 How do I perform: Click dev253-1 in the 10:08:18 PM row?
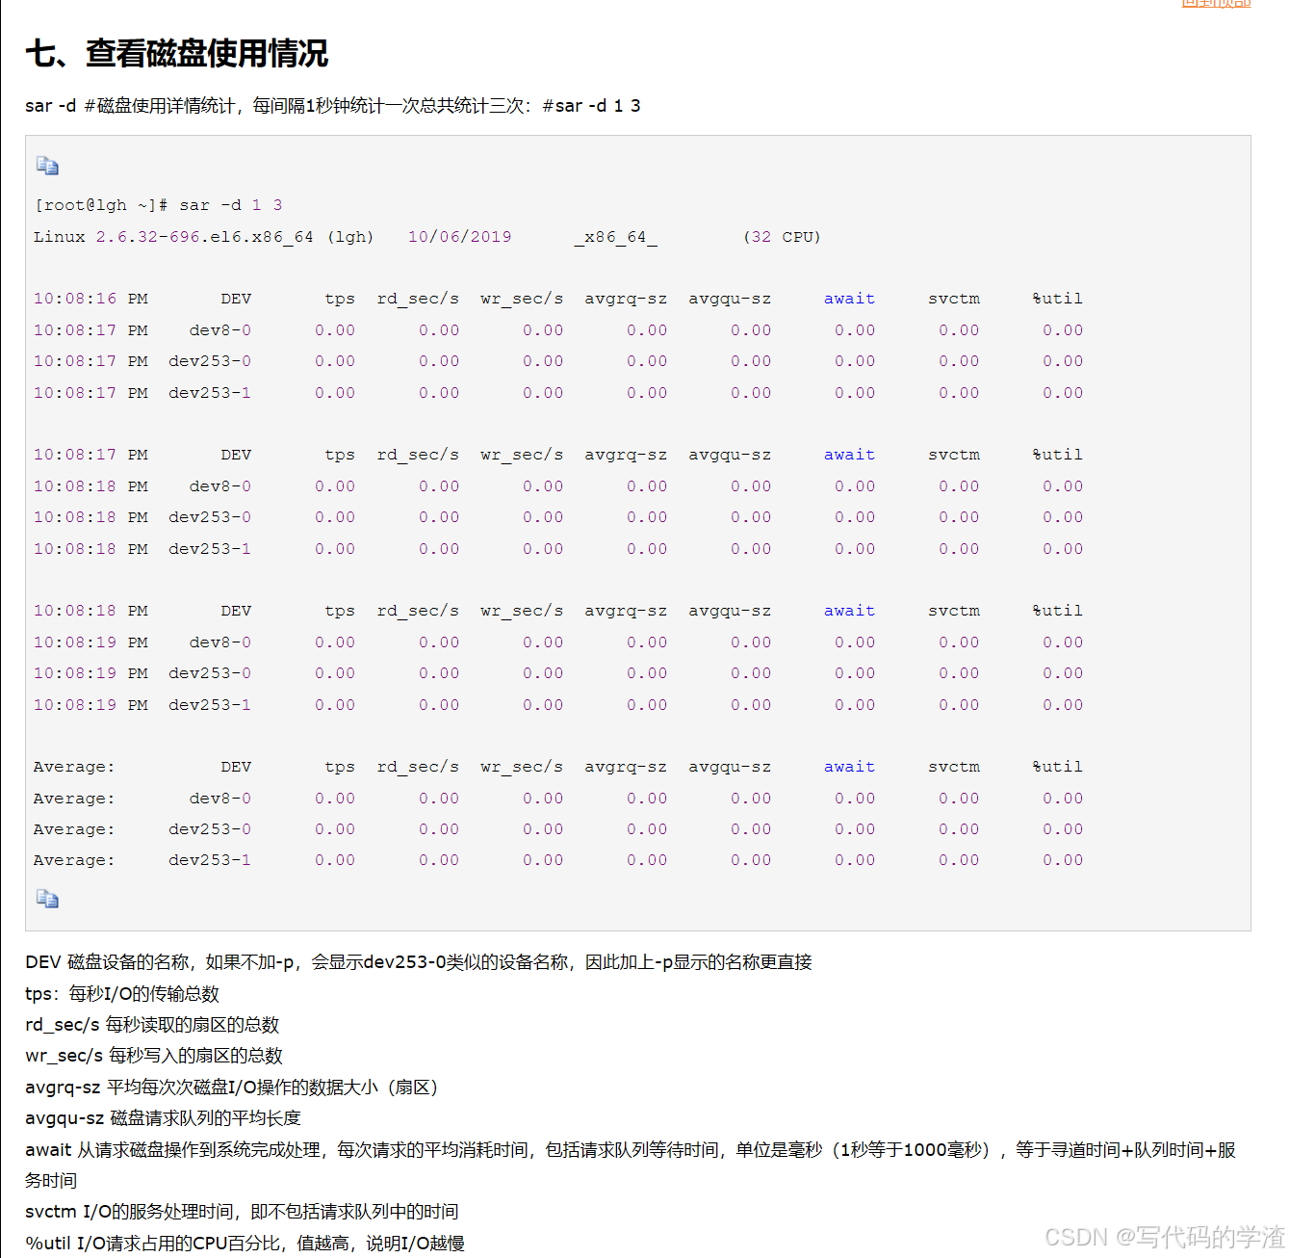(x=210, y=549)
